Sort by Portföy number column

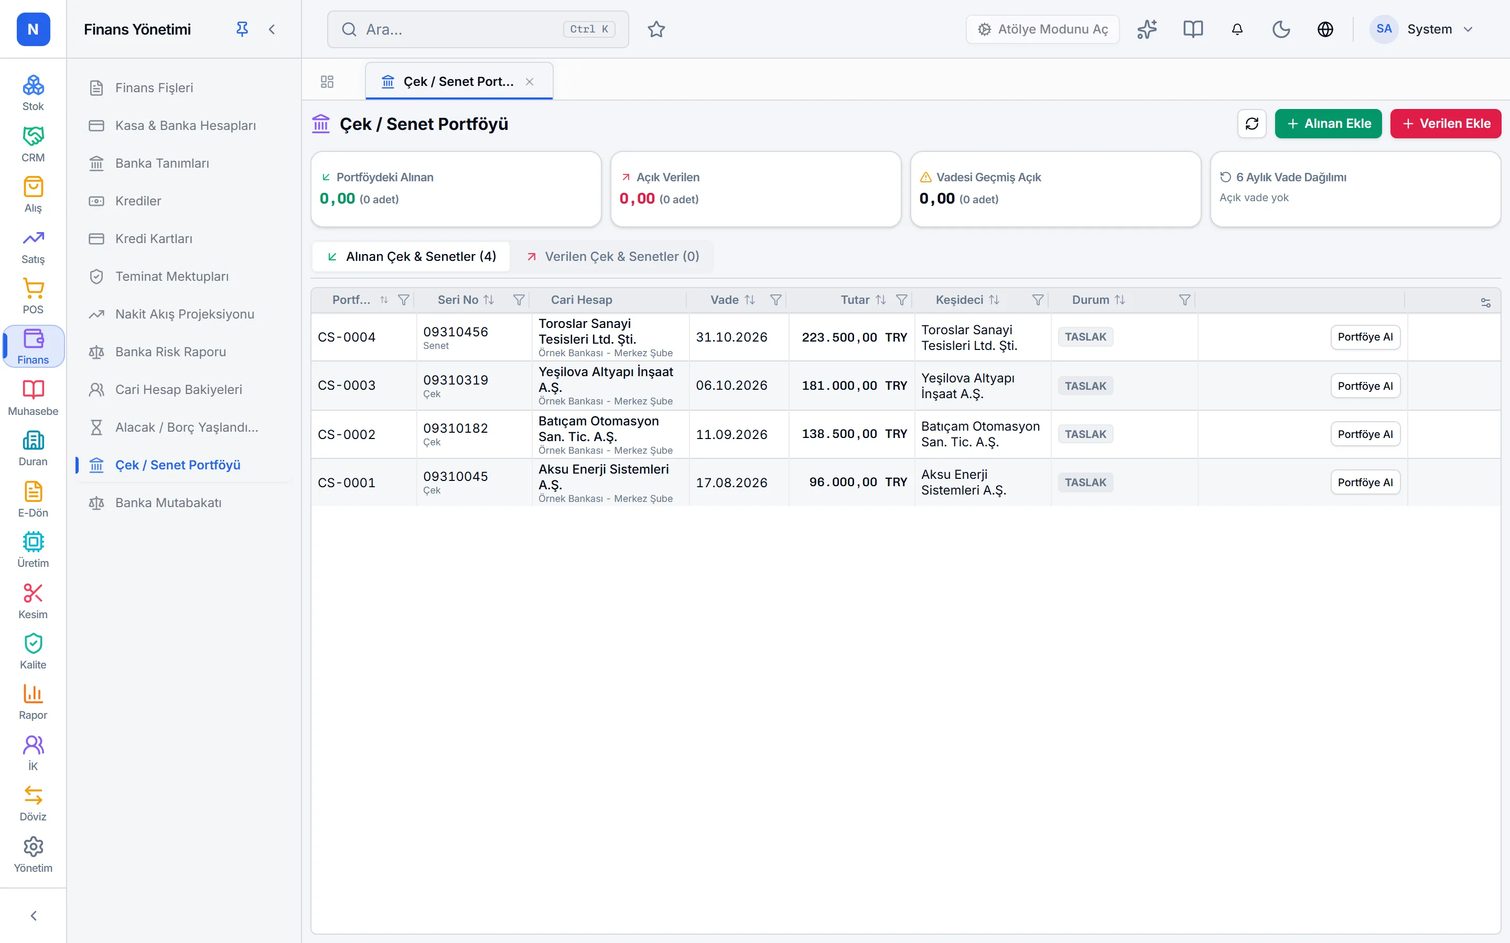tap(384, 300)
